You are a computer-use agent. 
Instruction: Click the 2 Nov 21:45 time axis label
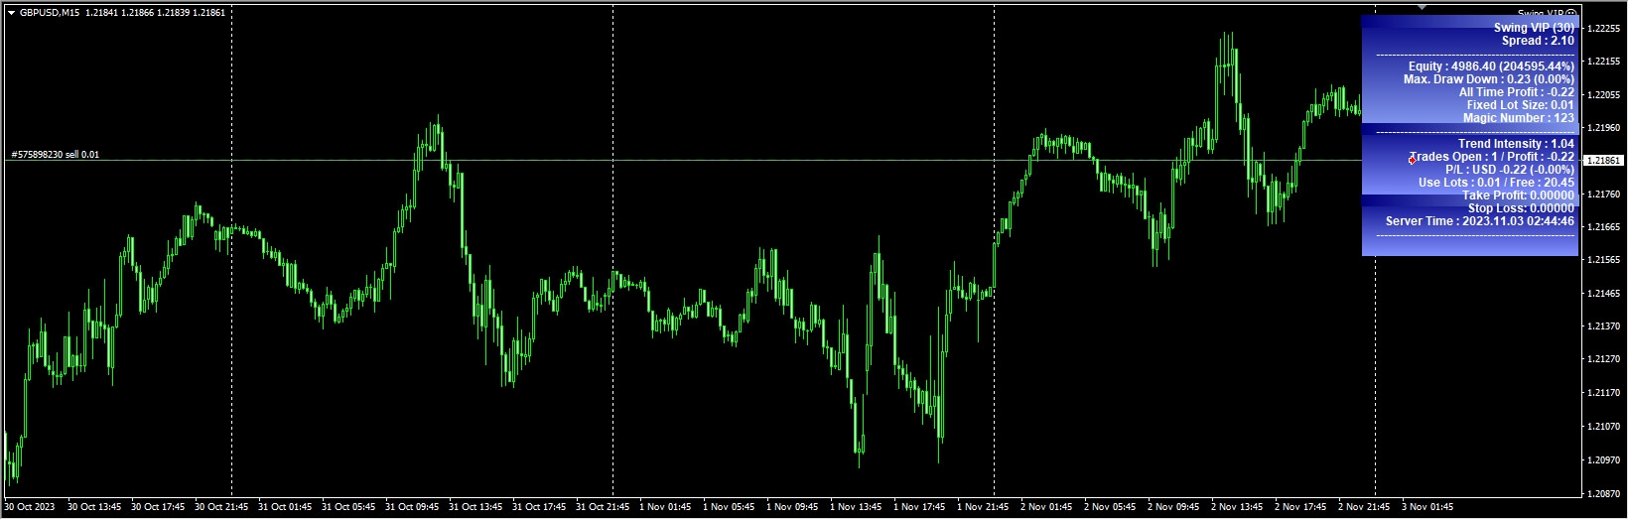1364,507
